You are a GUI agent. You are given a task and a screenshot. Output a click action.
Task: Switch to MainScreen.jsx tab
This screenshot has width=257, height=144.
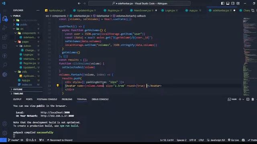click(x=142, y=10)
